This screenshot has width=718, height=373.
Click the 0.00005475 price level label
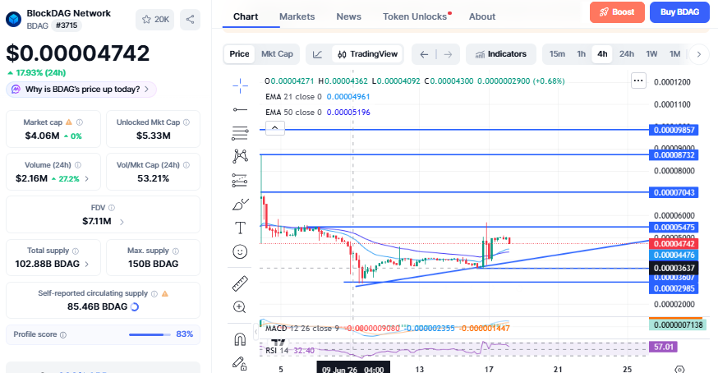pyautogui.click(x=674, y=228)
